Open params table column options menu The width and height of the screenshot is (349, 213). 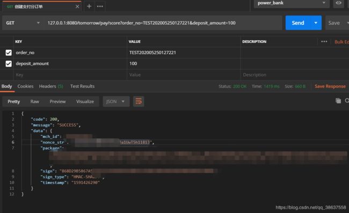324,41
